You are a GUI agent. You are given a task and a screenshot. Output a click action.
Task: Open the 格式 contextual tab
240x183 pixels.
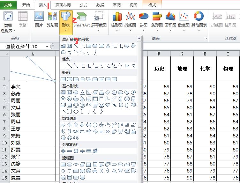(152, 5)
